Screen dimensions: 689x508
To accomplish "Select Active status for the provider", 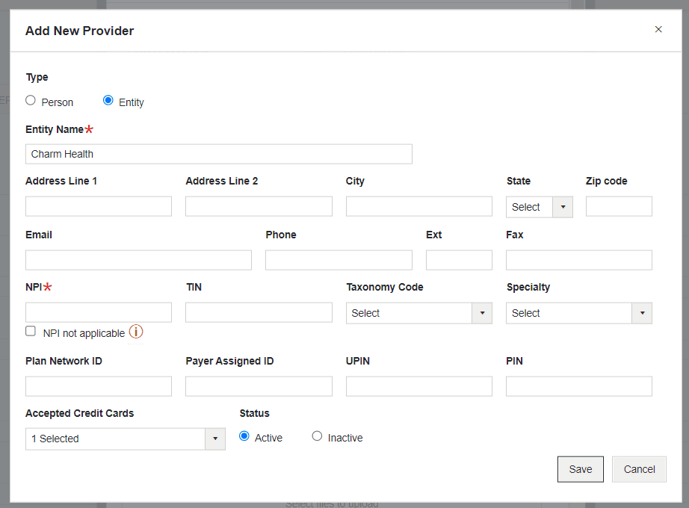I will pos(244,436).
